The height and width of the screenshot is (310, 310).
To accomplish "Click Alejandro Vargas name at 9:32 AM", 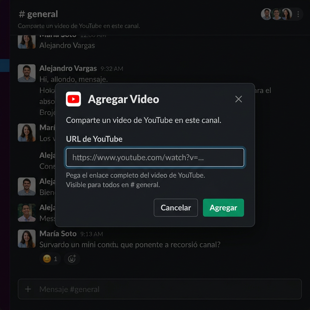I will 68,68.
